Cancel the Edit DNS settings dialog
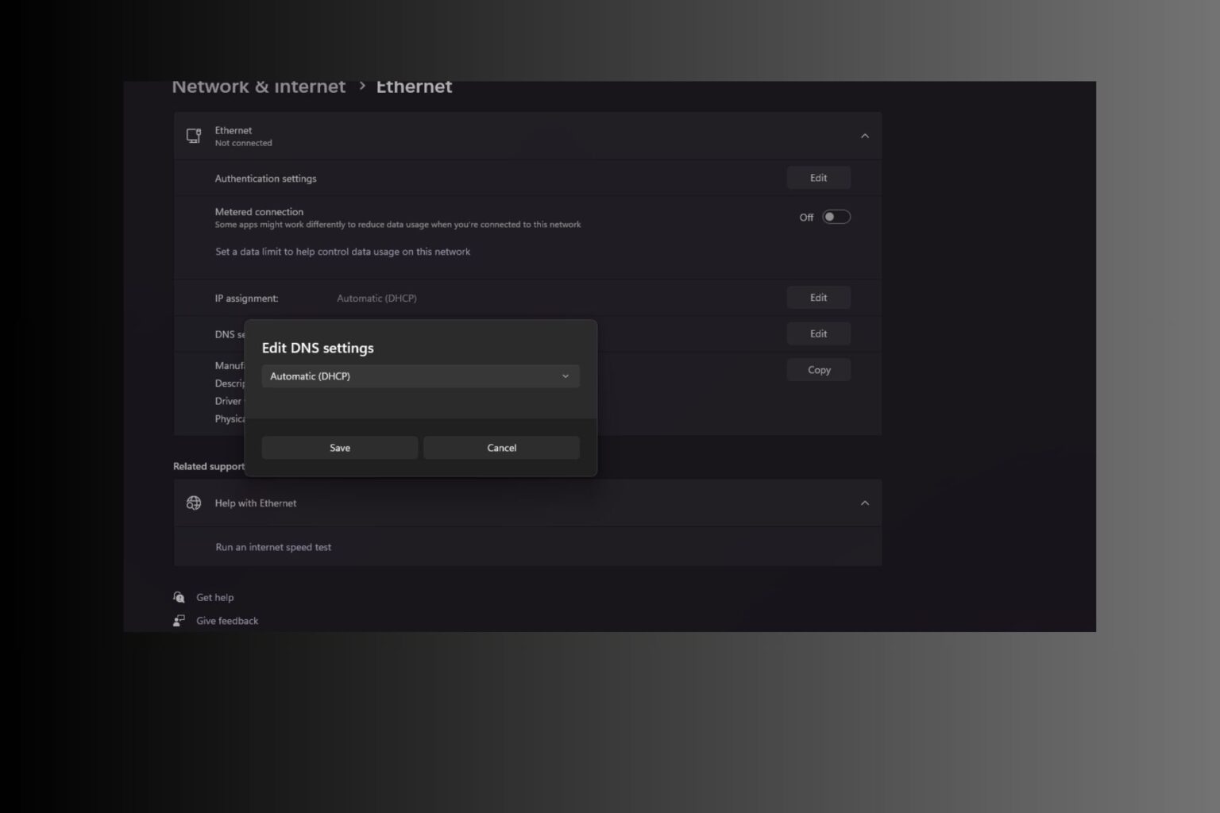The width and height of the screenshot is (1220, 813). (501, 448)
